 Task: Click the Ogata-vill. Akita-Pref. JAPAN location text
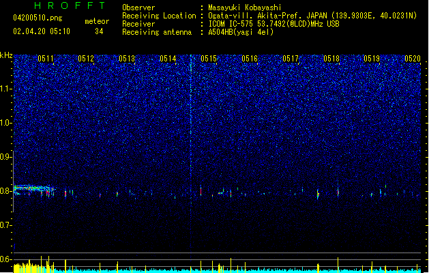(x=312, y=16)
